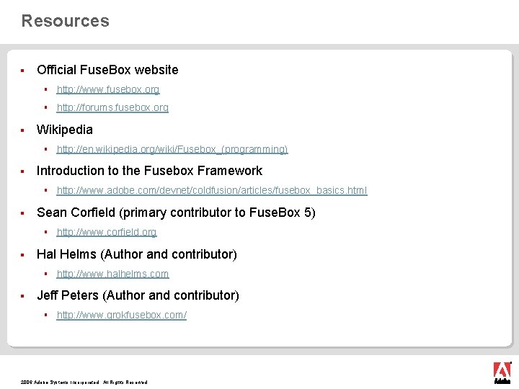Click red bullet next to Wikipedia
The height and width of the screenshot is (389, 519).
22,130
